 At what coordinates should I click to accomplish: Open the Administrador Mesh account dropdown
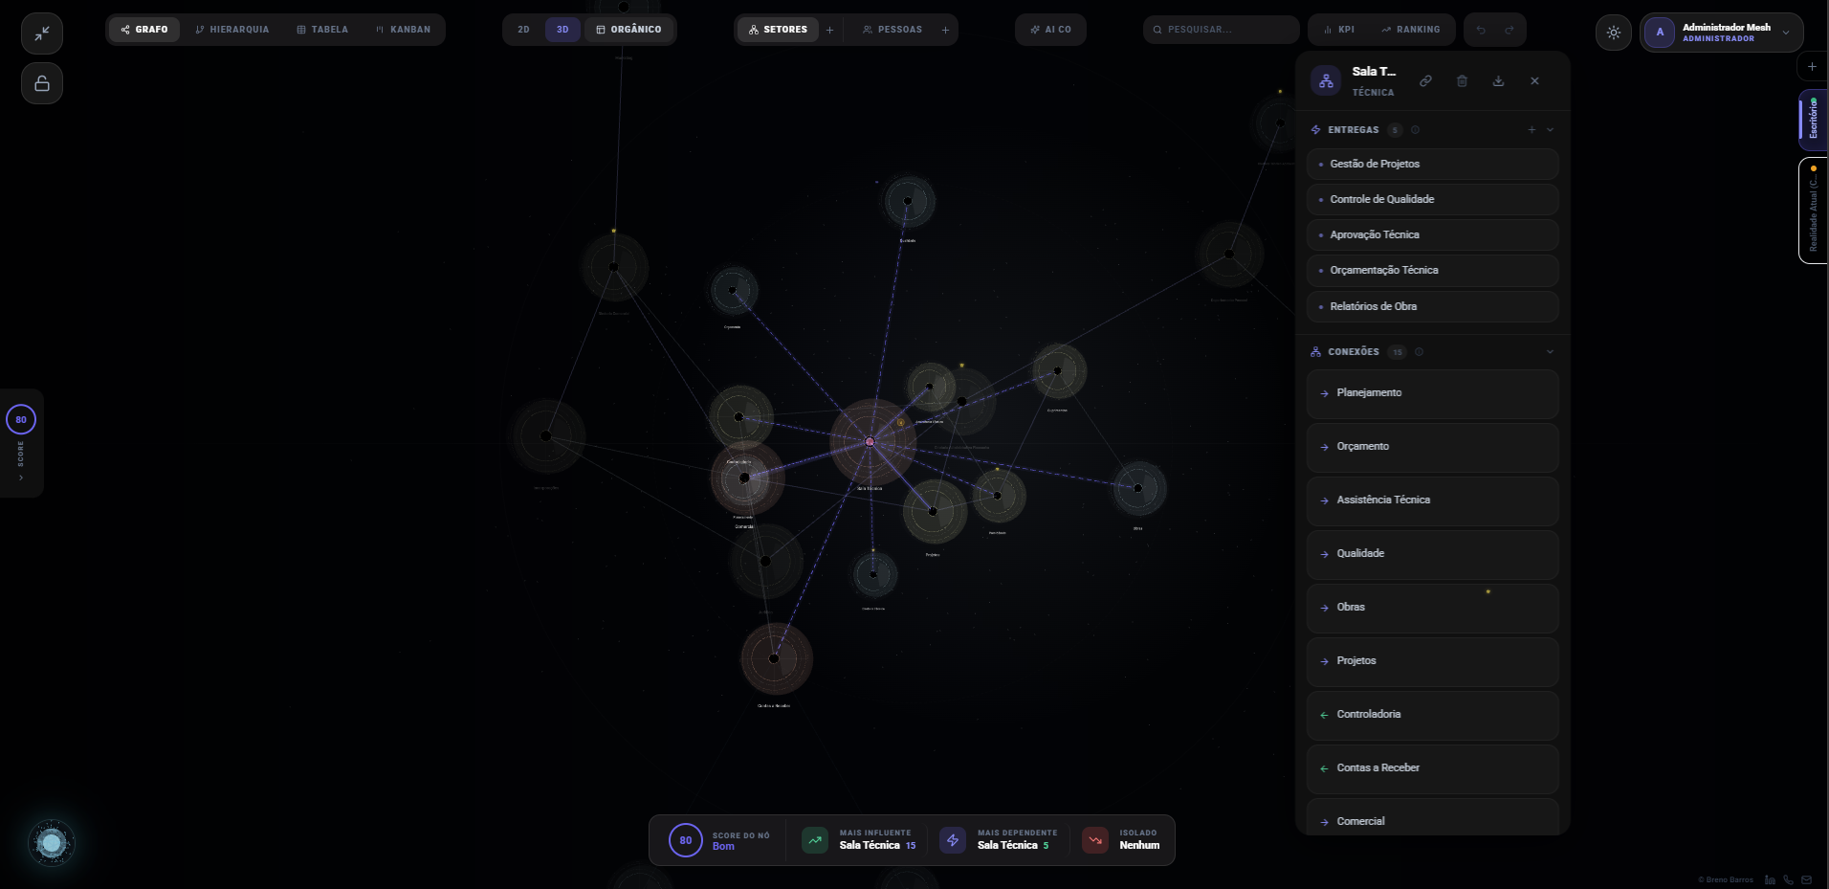[1721, 33]
